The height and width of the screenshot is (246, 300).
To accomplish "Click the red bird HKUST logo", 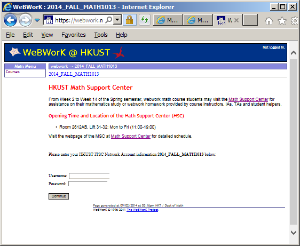I will [119, 52].
